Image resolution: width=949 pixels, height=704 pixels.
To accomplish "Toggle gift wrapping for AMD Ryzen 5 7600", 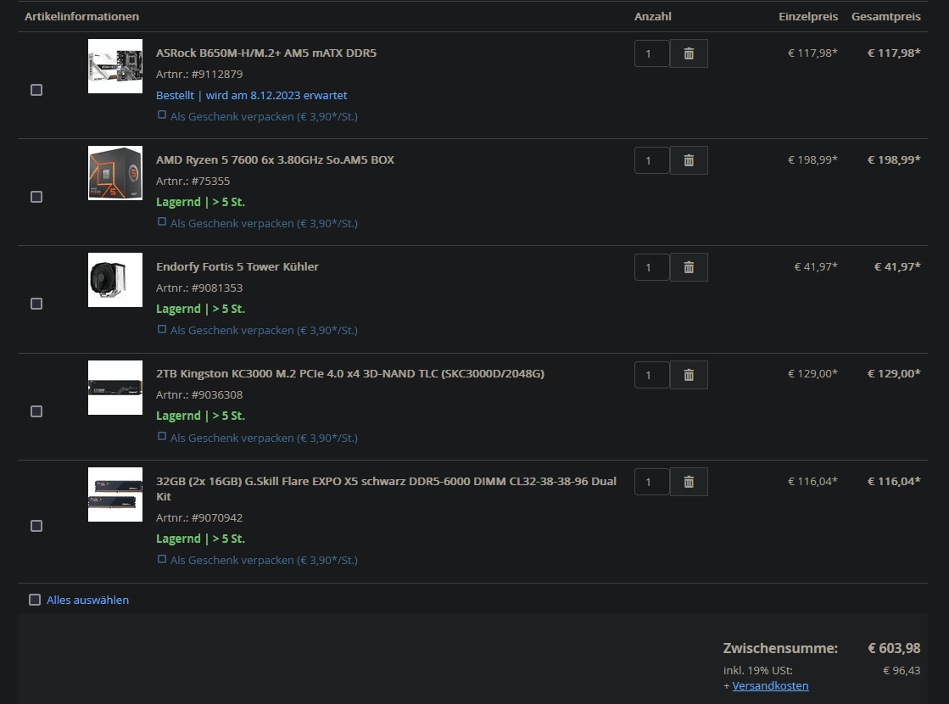I will pos(162,221).
